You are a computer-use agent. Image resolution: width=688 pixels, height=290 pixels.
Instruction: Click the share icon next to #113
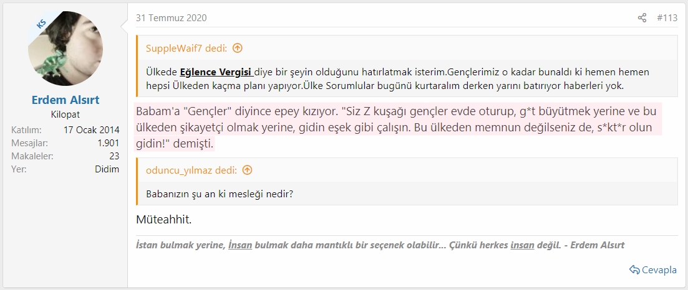pyautogui.click(x=642, y=18)
